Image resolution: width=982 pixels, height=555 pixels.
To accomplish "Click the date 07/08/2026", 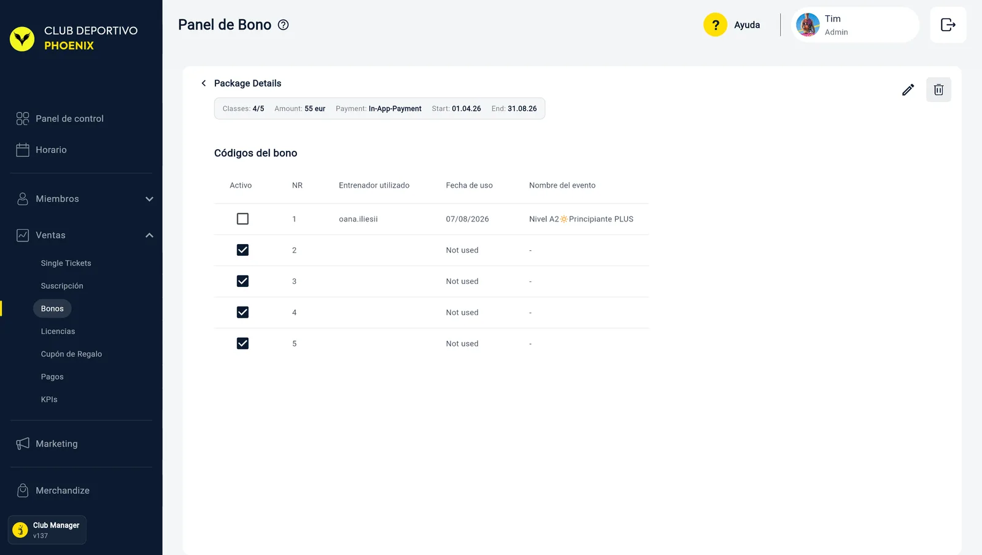I will 467,219.
